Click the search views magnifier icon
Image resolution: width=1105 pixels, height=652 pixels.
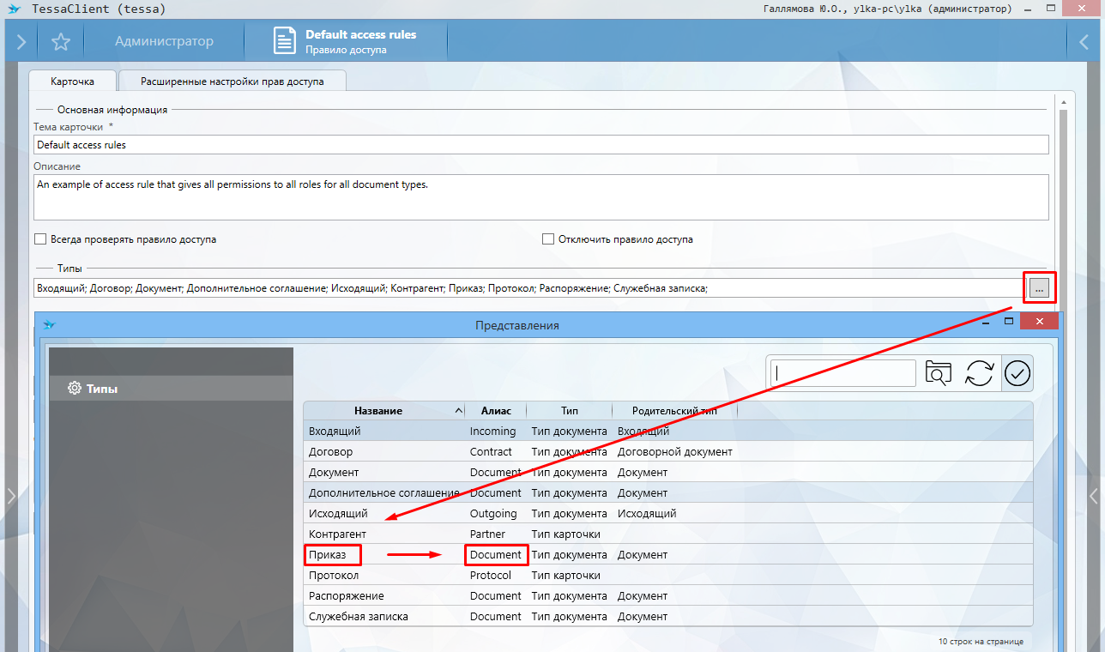tap(939, 373)
